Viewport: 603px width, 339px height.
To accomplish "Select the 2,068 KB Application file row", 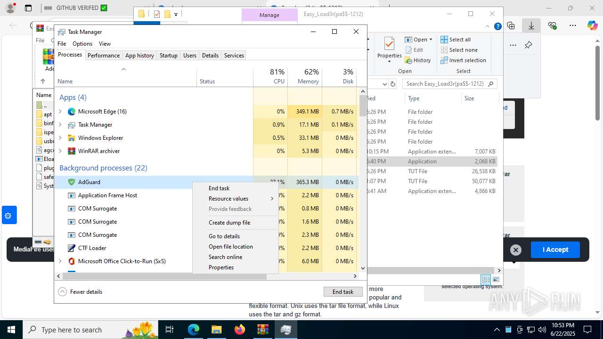I will 432,161.
